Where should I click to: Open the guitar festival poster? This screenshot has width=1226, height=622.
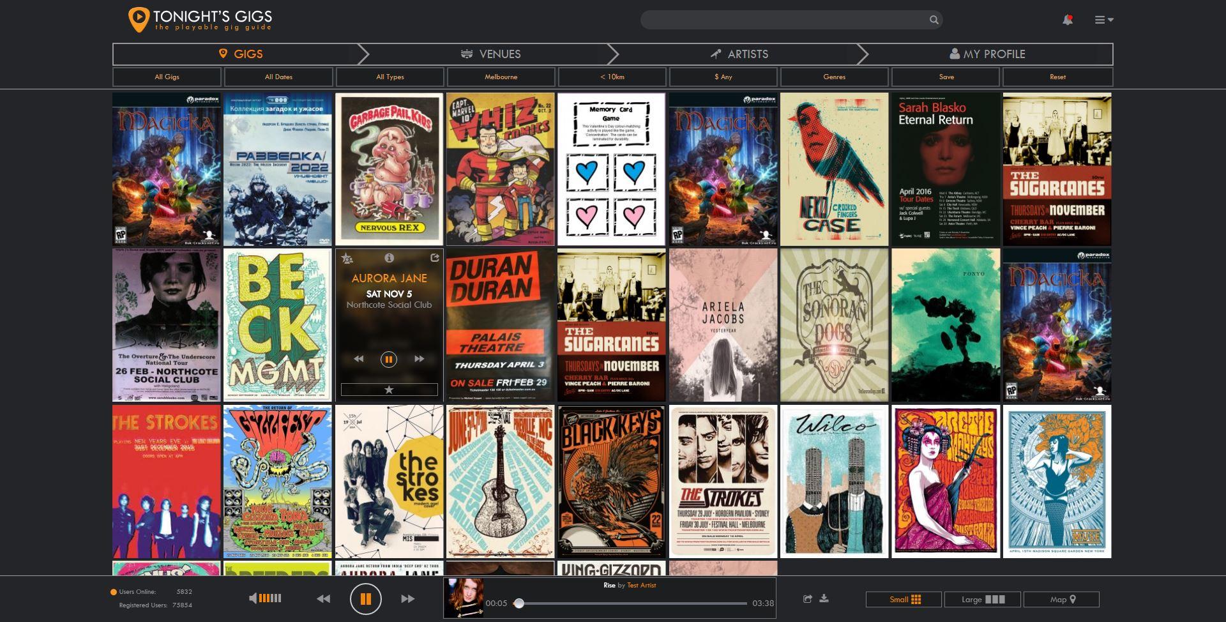[501, 482]
